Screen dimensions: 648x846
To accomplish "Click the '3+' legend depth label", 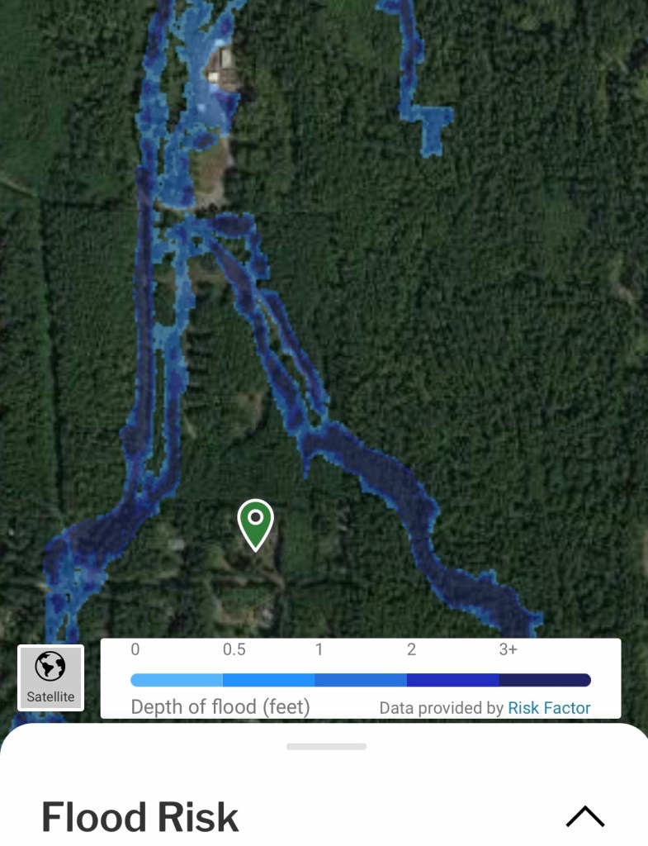I will [508, 649].
